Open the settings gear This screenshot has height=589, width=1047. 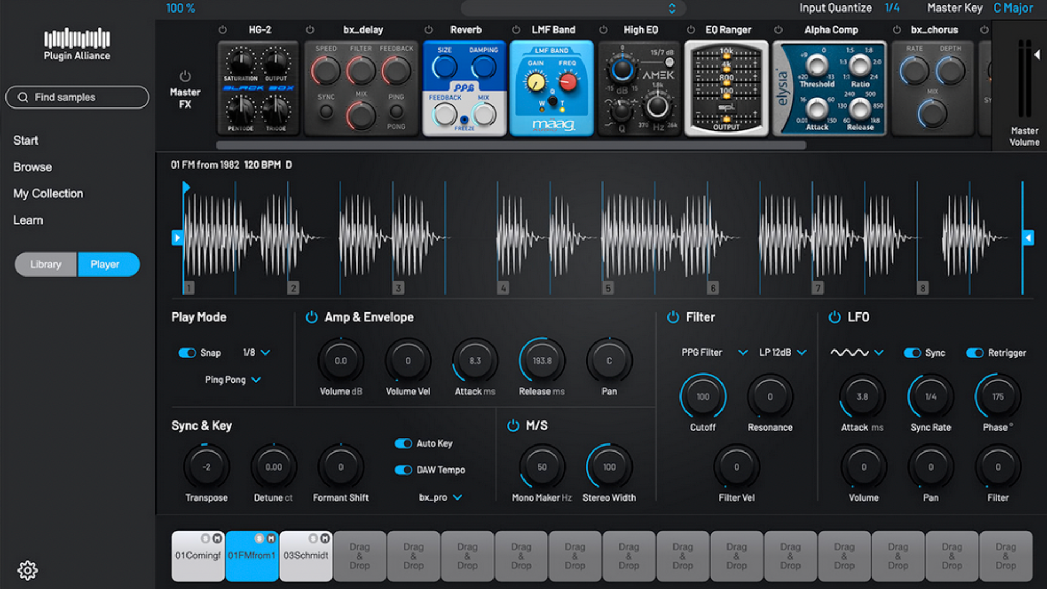point(28,569)
